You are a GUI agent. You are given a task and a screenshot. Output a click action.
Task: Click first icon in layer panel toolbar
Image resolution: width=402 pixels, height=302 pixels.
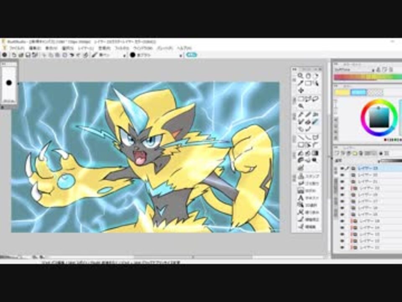coord(337,154)
